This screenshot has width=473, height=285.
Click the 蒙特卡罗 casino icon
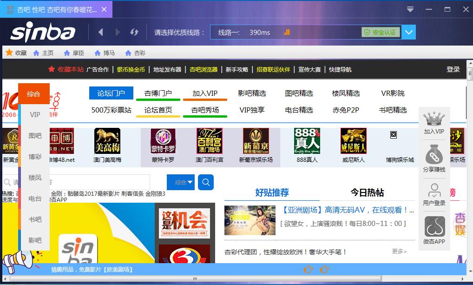[x=163, y=141]
